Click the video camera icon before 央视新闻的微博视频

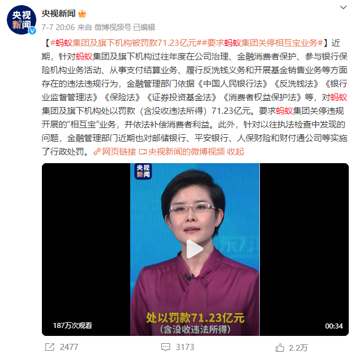tap(143, 152)
